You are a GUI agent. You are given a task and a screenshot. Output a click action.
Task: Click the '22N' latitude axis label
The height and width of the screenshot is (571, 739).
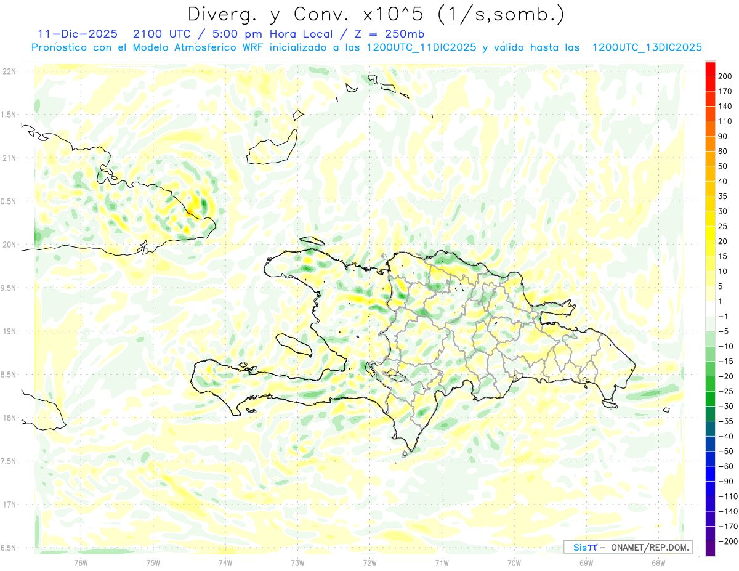coord(9,71)
